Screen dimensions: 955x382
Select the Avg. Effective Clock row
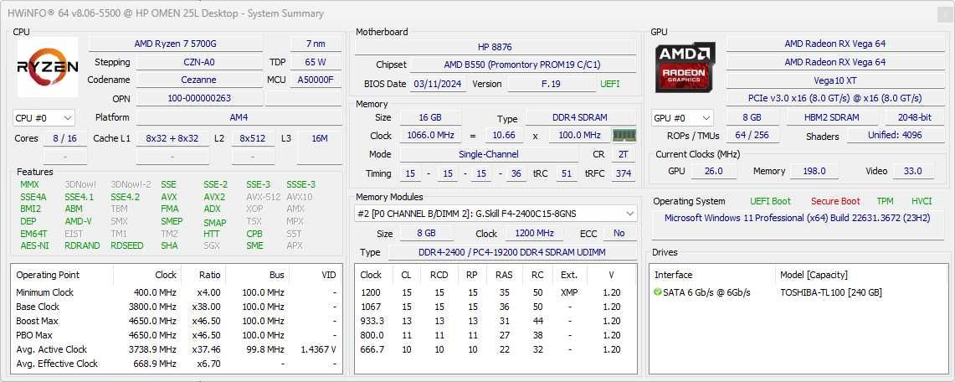point(176,364)
